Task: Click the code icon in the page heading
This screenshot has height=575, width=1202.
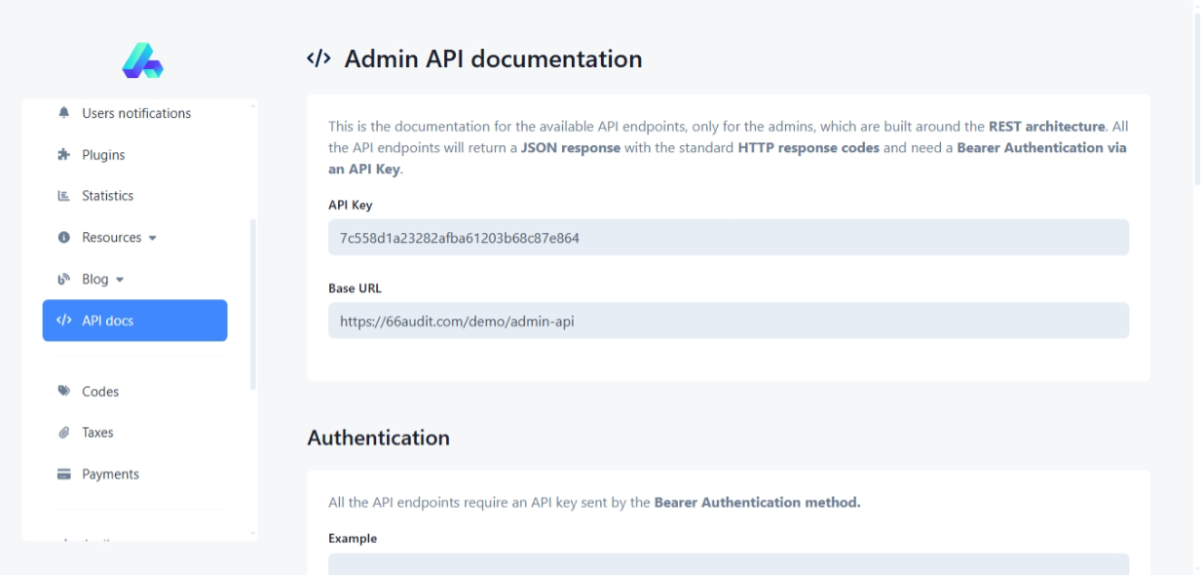Action: (319, 59)
